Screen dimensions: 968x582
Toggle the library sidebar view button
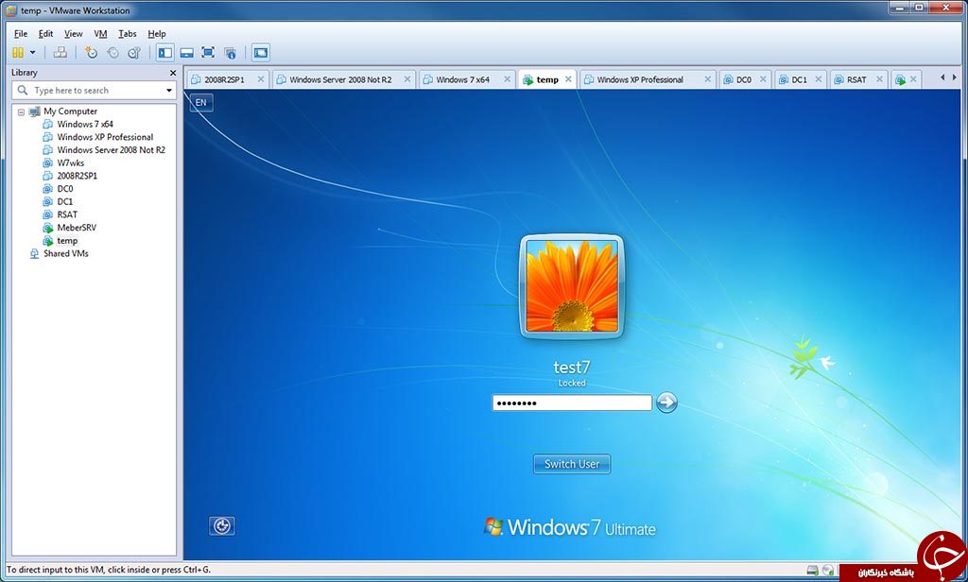pyautogui.click(x=164, y=53)
